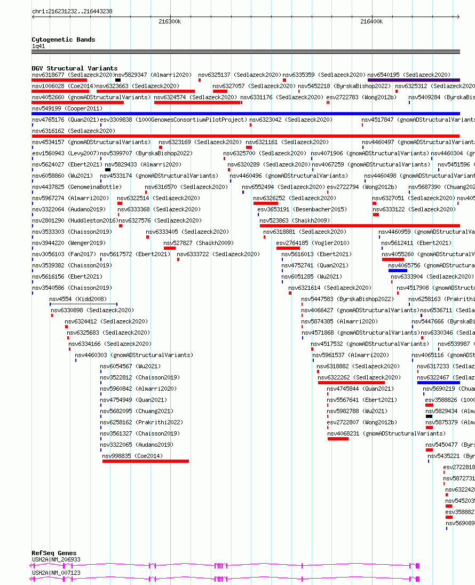Click the red nsv4055260 variant bar
The width and height of the screenshot is (475, 585).
tap(393, 259)
